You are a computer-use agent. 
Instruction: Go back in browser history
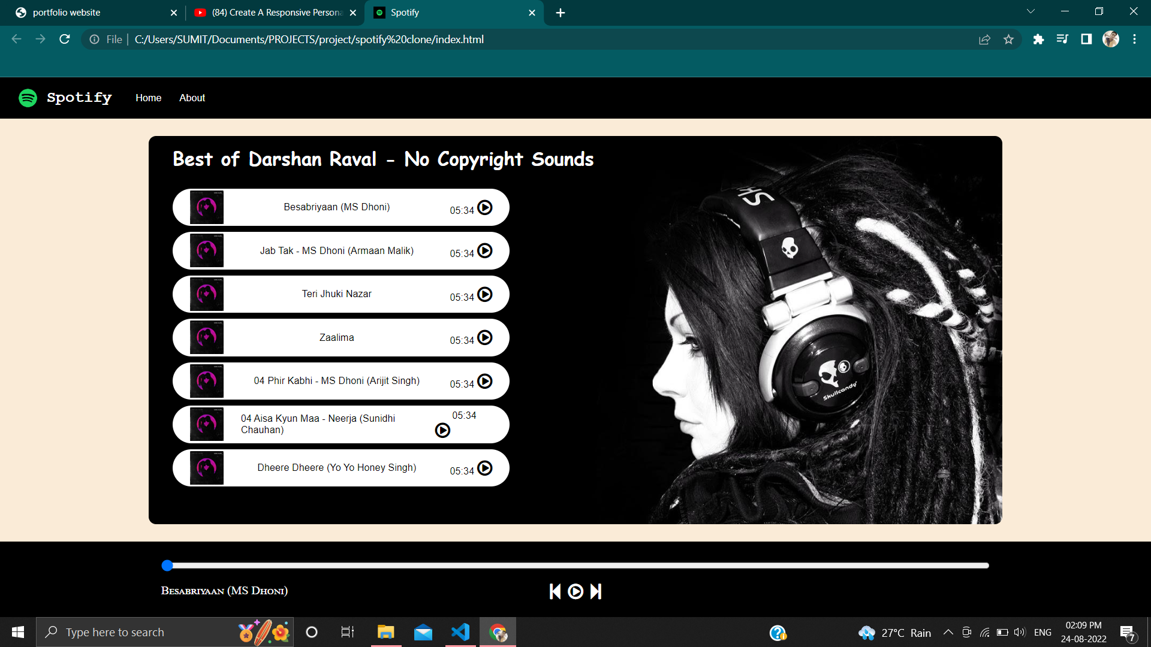pos(17,39)
